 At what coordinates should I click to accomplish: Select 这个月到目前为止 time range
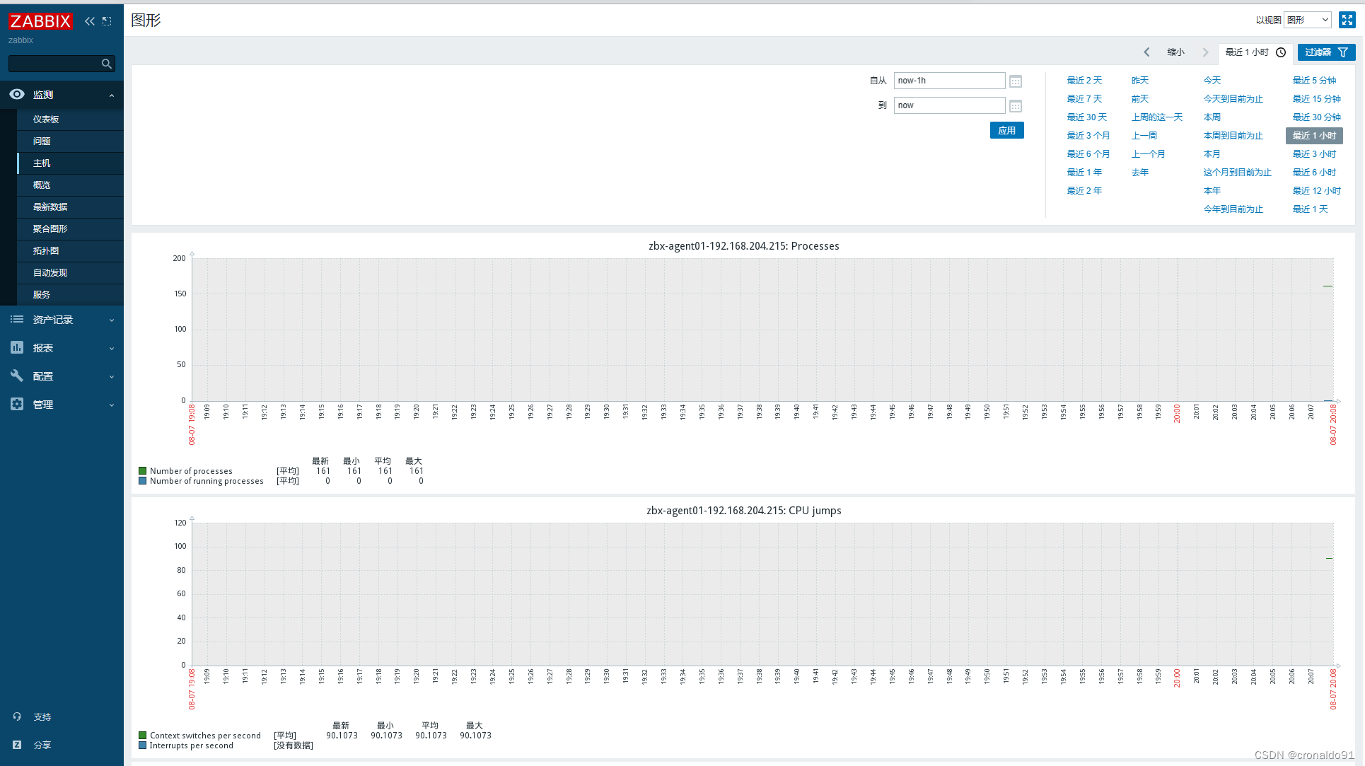[1238, 173]
